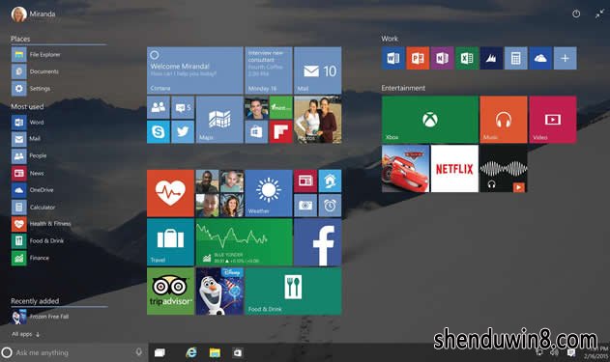610x362 pixels.
Task: Open File Explorer from taskbar
Action: tap(215, 352)
